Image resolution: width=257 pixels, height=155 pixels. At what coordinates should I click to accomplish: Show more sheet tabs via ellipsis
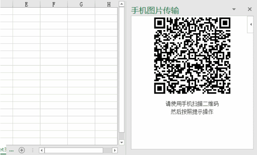(x=11, y=150)
